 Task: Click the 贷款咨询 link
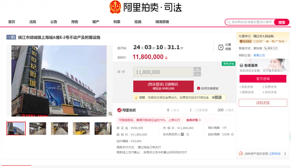(246, 87)
